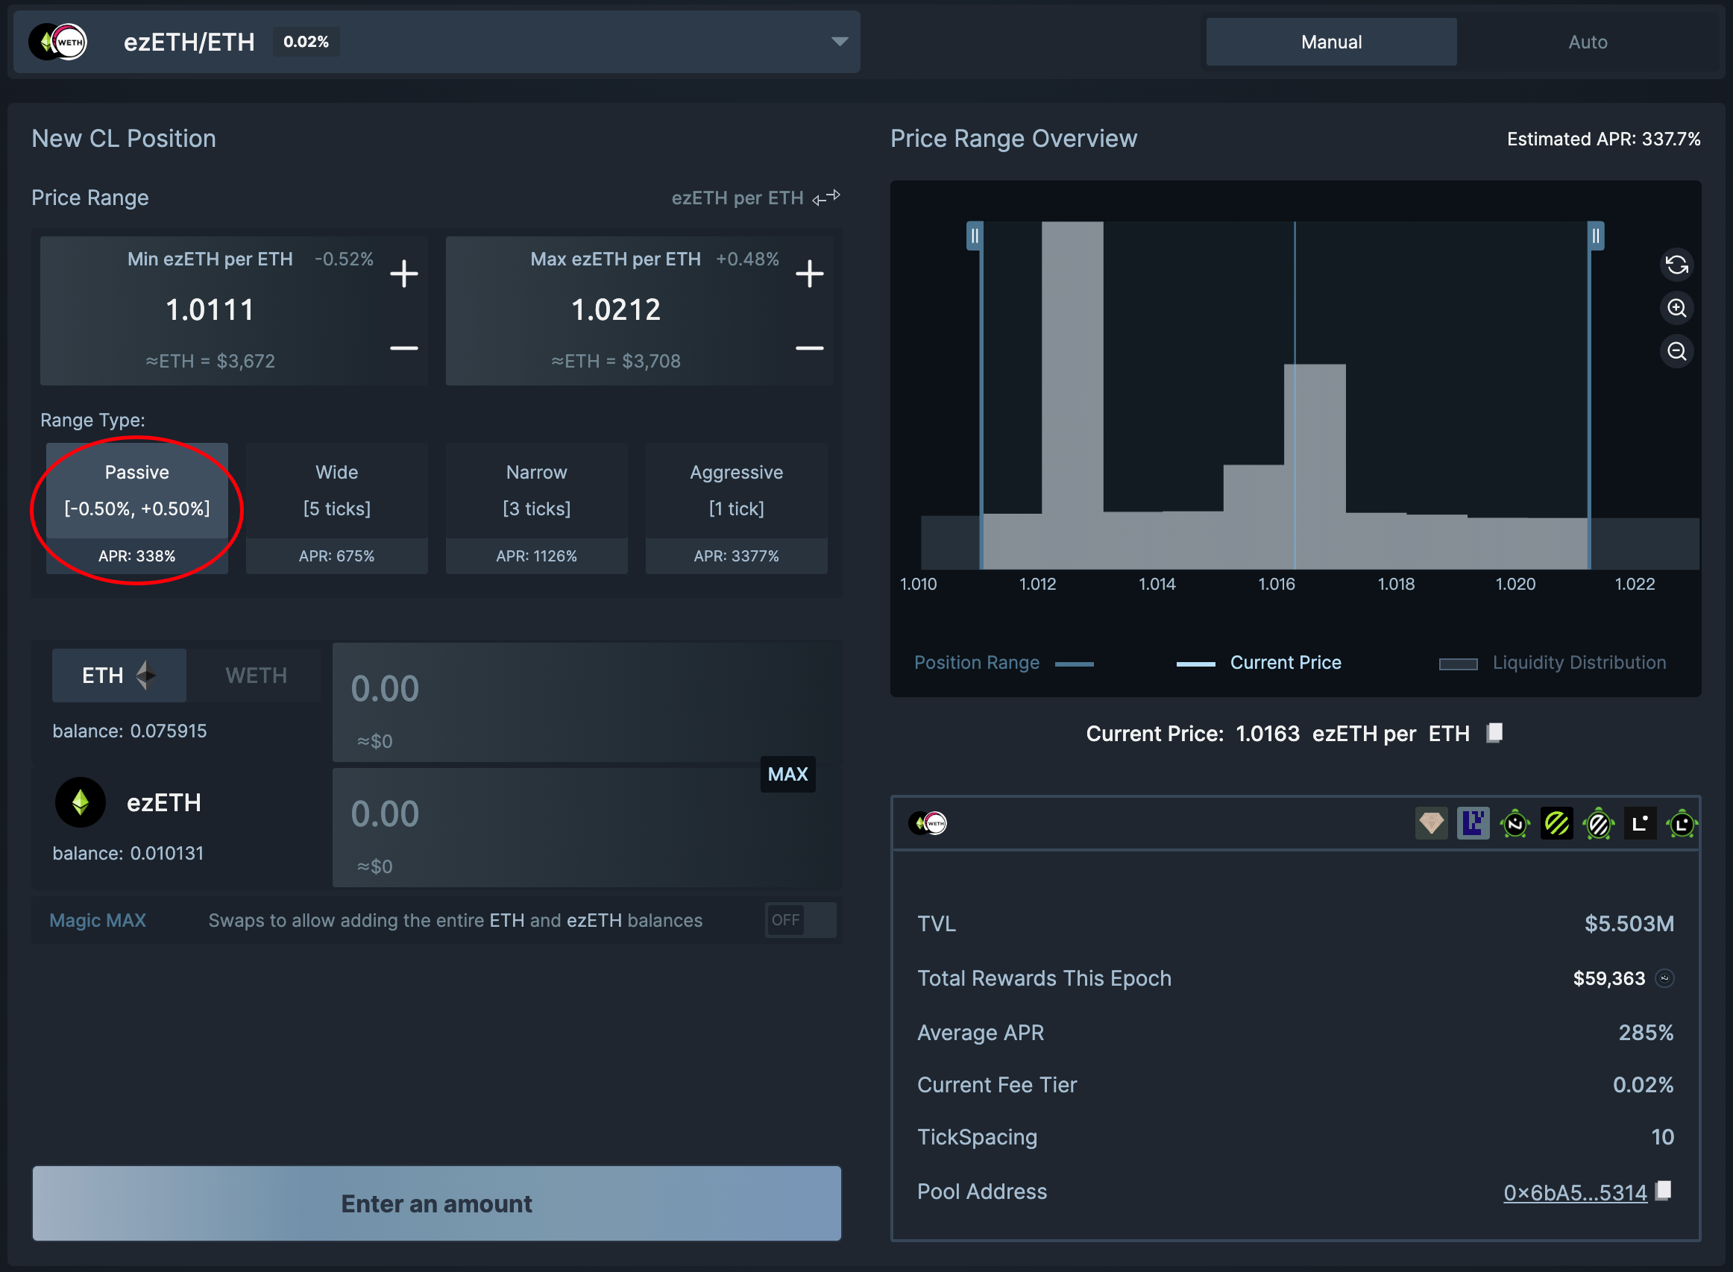Choose WETH as deposit token
This screenshot has height=1272, width=1733.
click(x=256, y=676)
